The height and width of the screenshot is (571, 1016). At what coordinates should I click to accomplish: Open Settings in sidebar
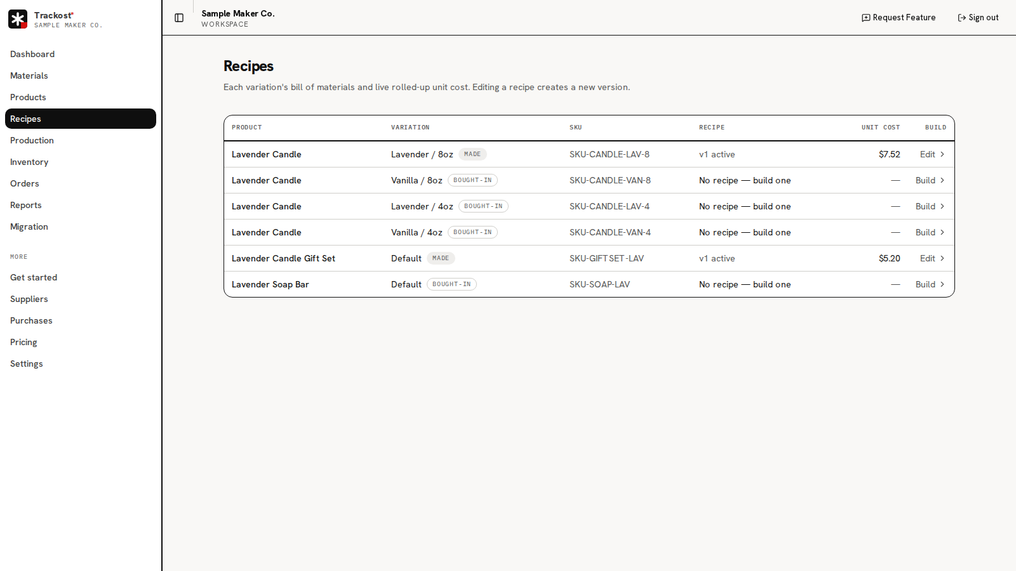[81, 364]
